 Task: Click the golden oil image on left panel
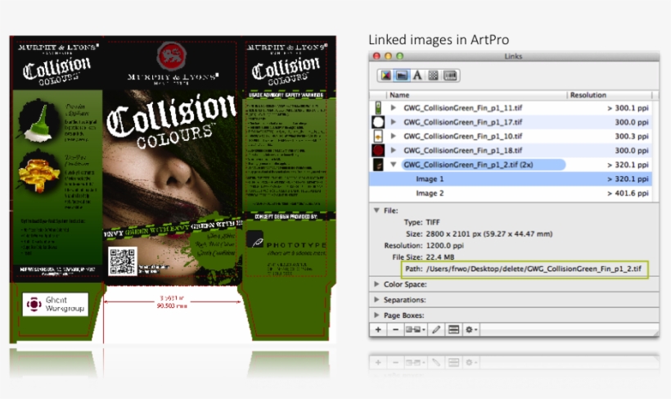point(38,171)
